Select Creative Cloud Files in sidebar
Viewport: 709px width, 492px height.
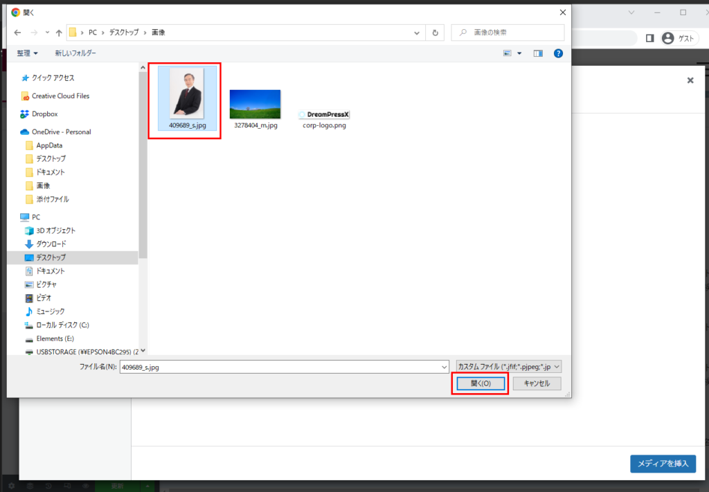[60, 96]
